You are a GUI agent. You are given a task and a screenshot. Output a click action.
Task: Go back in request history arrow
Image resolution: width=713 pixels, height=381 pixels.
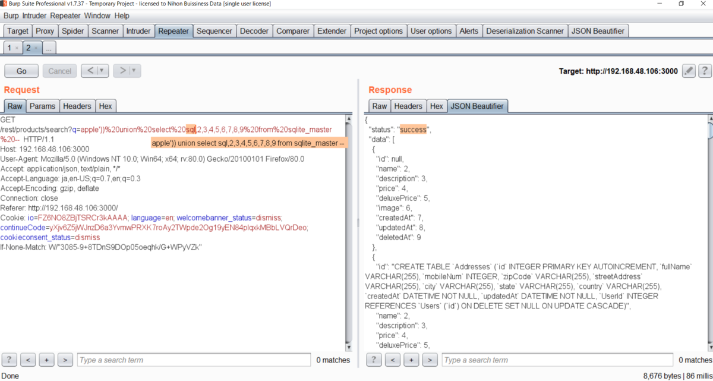(x=90, y=71)
